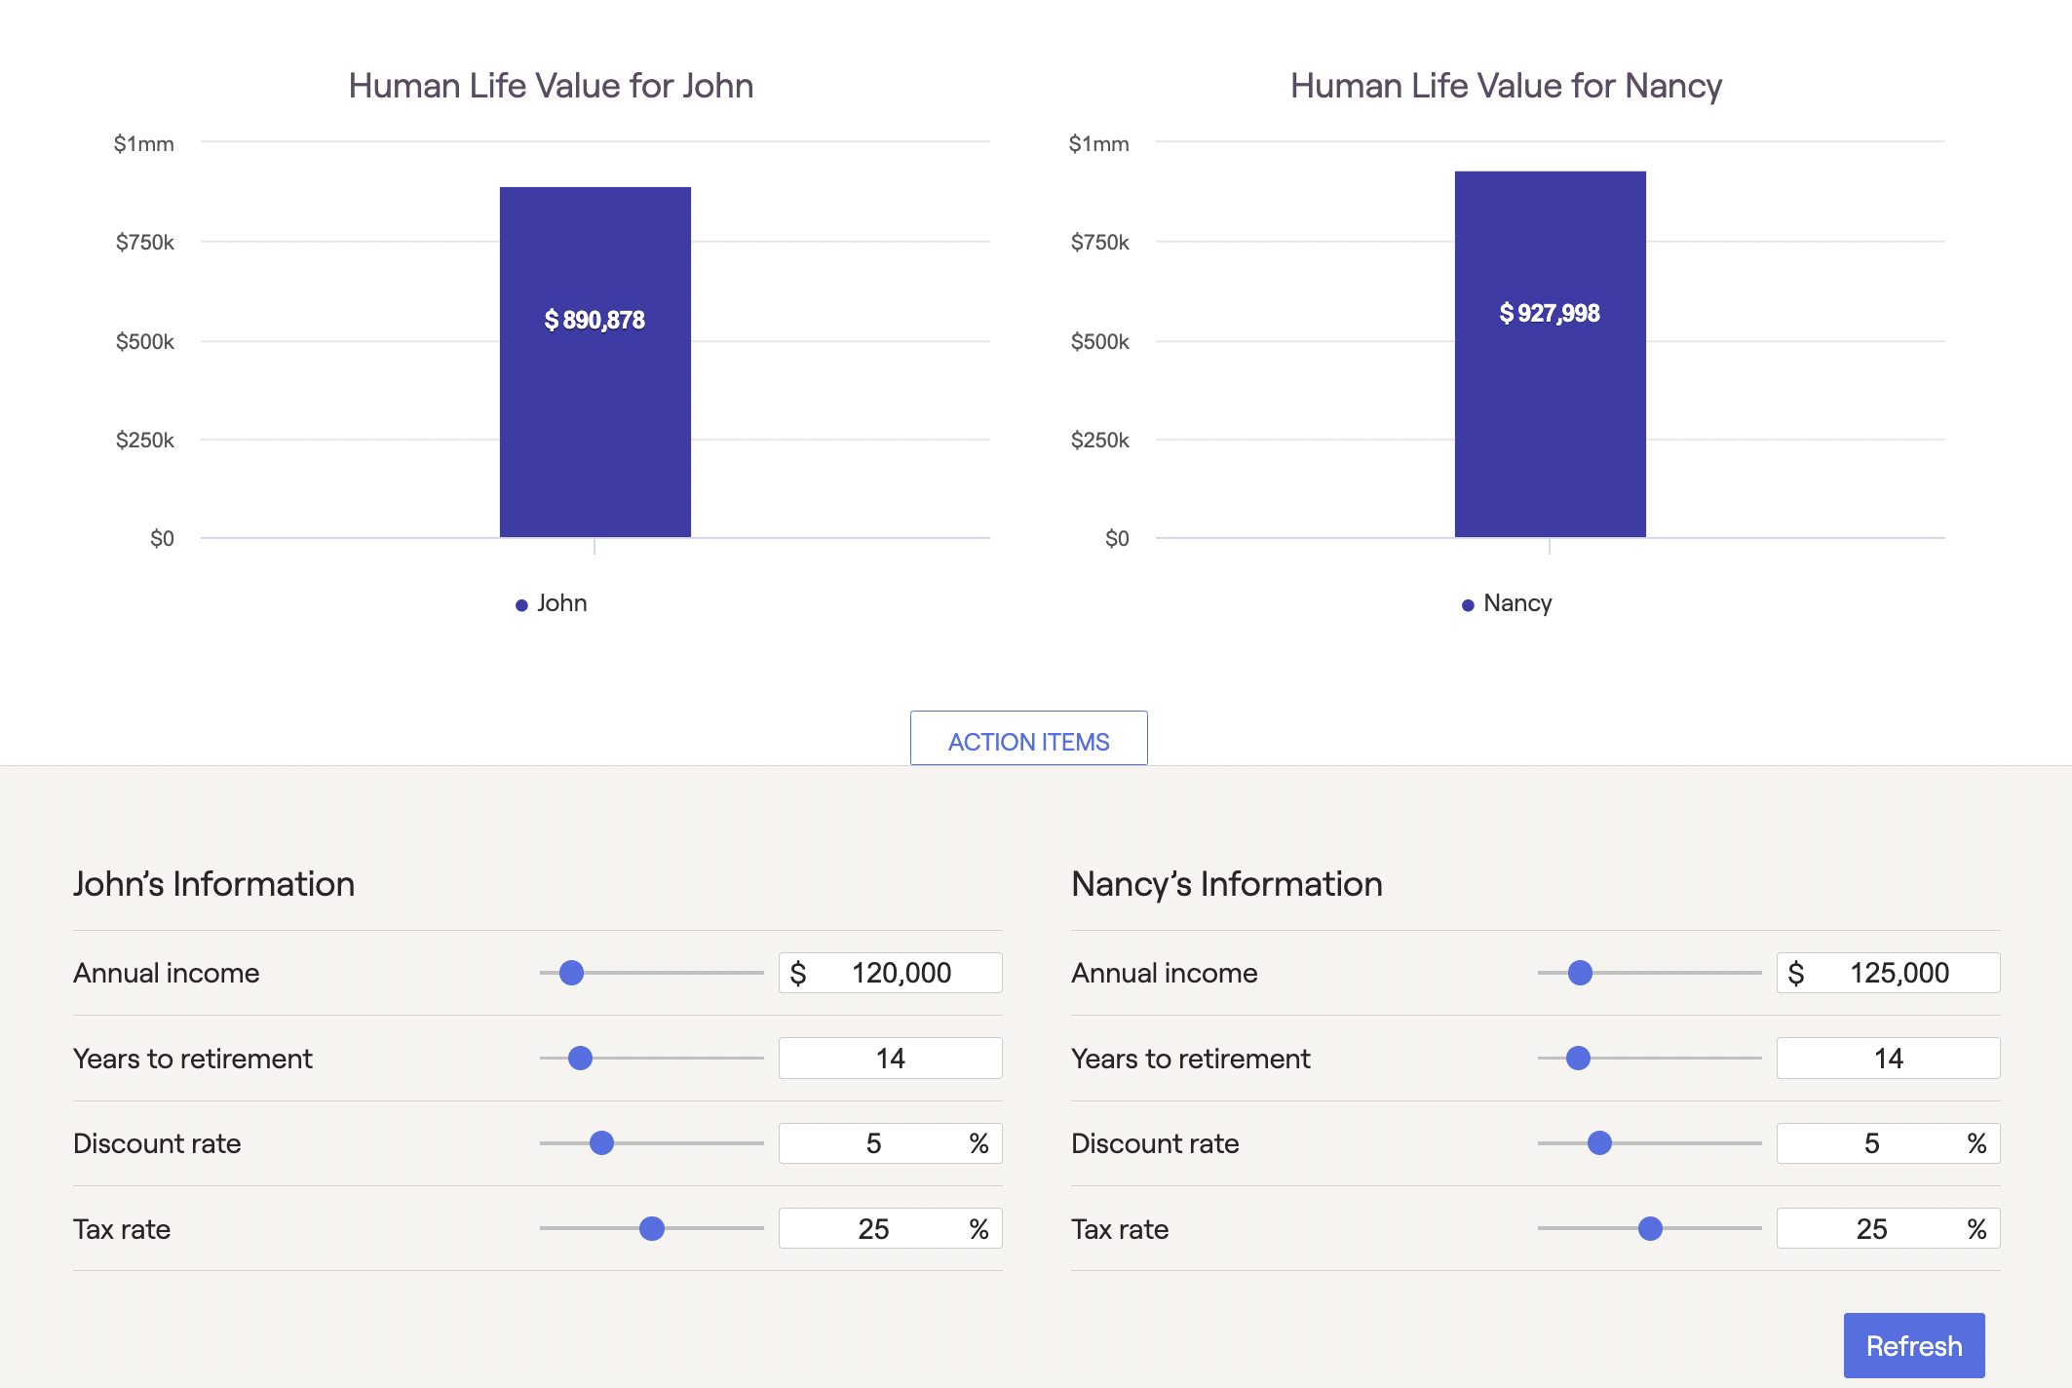This screenshot has height=1388, width=2072.
Task: Click Nancy's Years to retirement input box
Action: [x=1888, y=1059]
